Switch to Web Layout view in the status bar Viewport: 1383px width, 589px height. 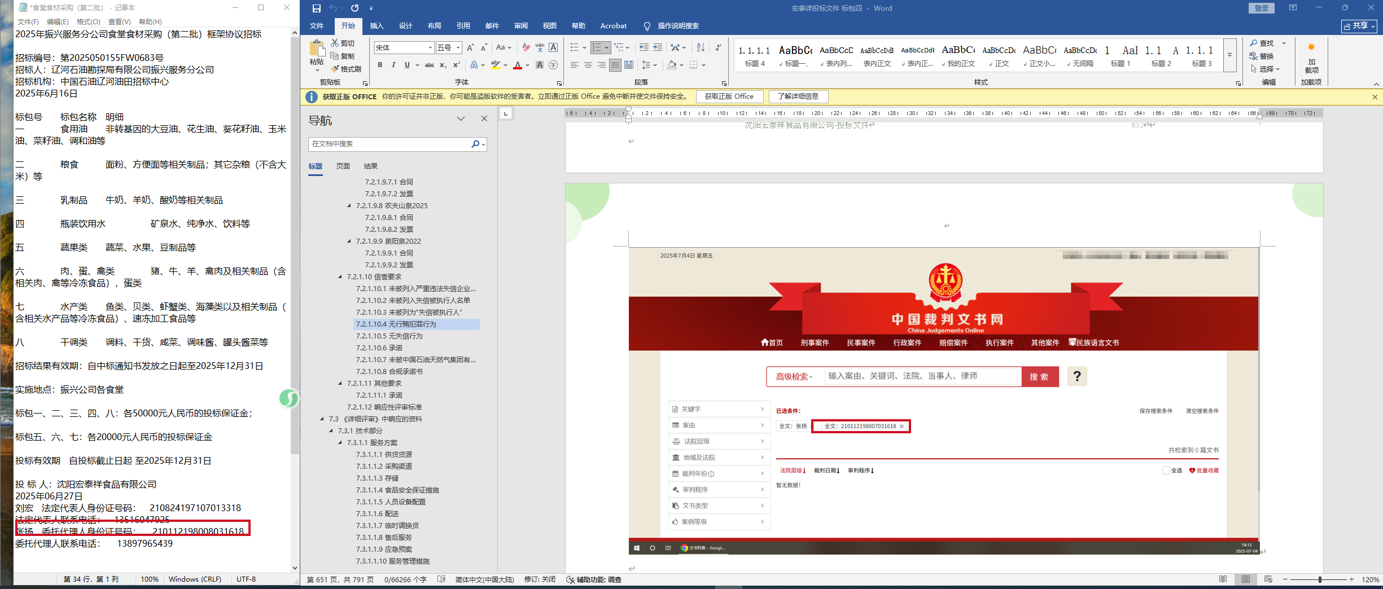pyautogui.click(x=1268, y=579)
